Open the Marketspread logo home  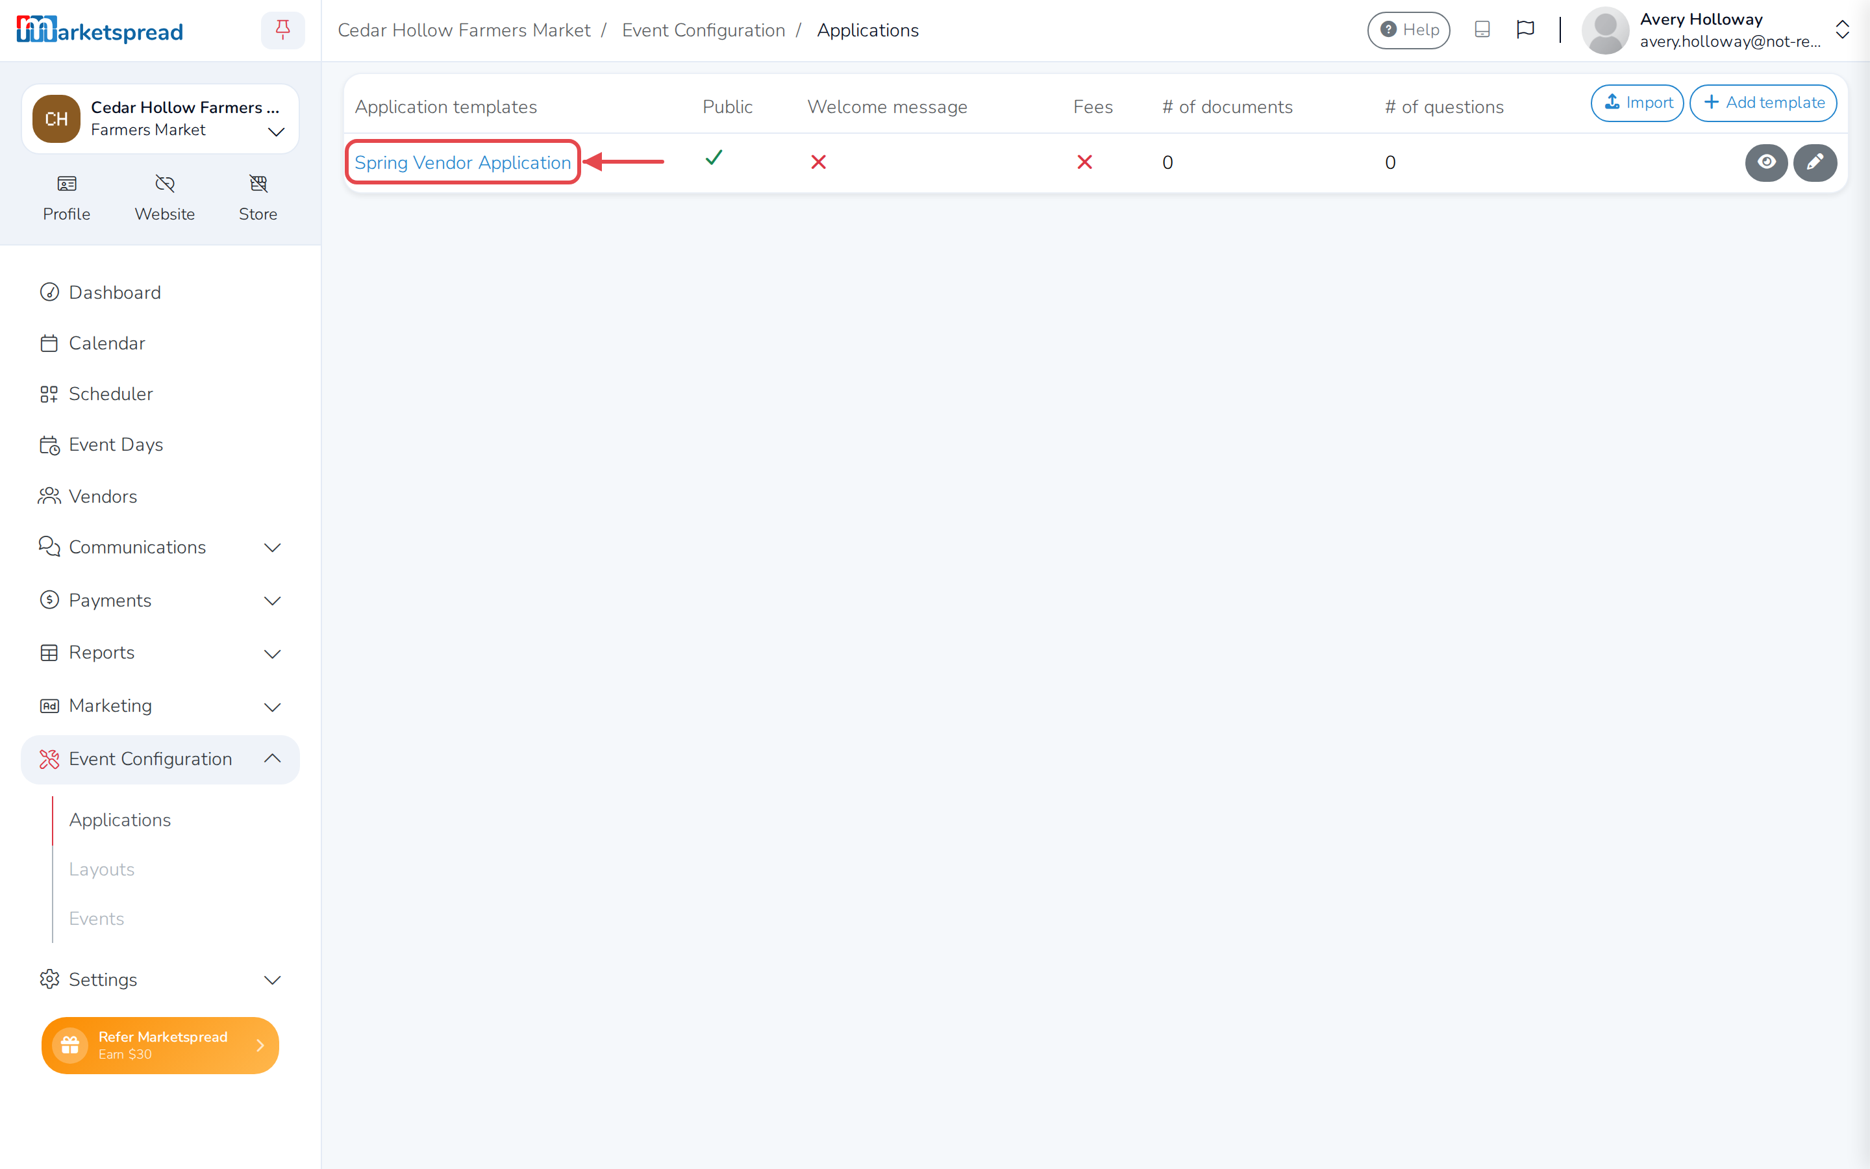click(x=100, y=30)
